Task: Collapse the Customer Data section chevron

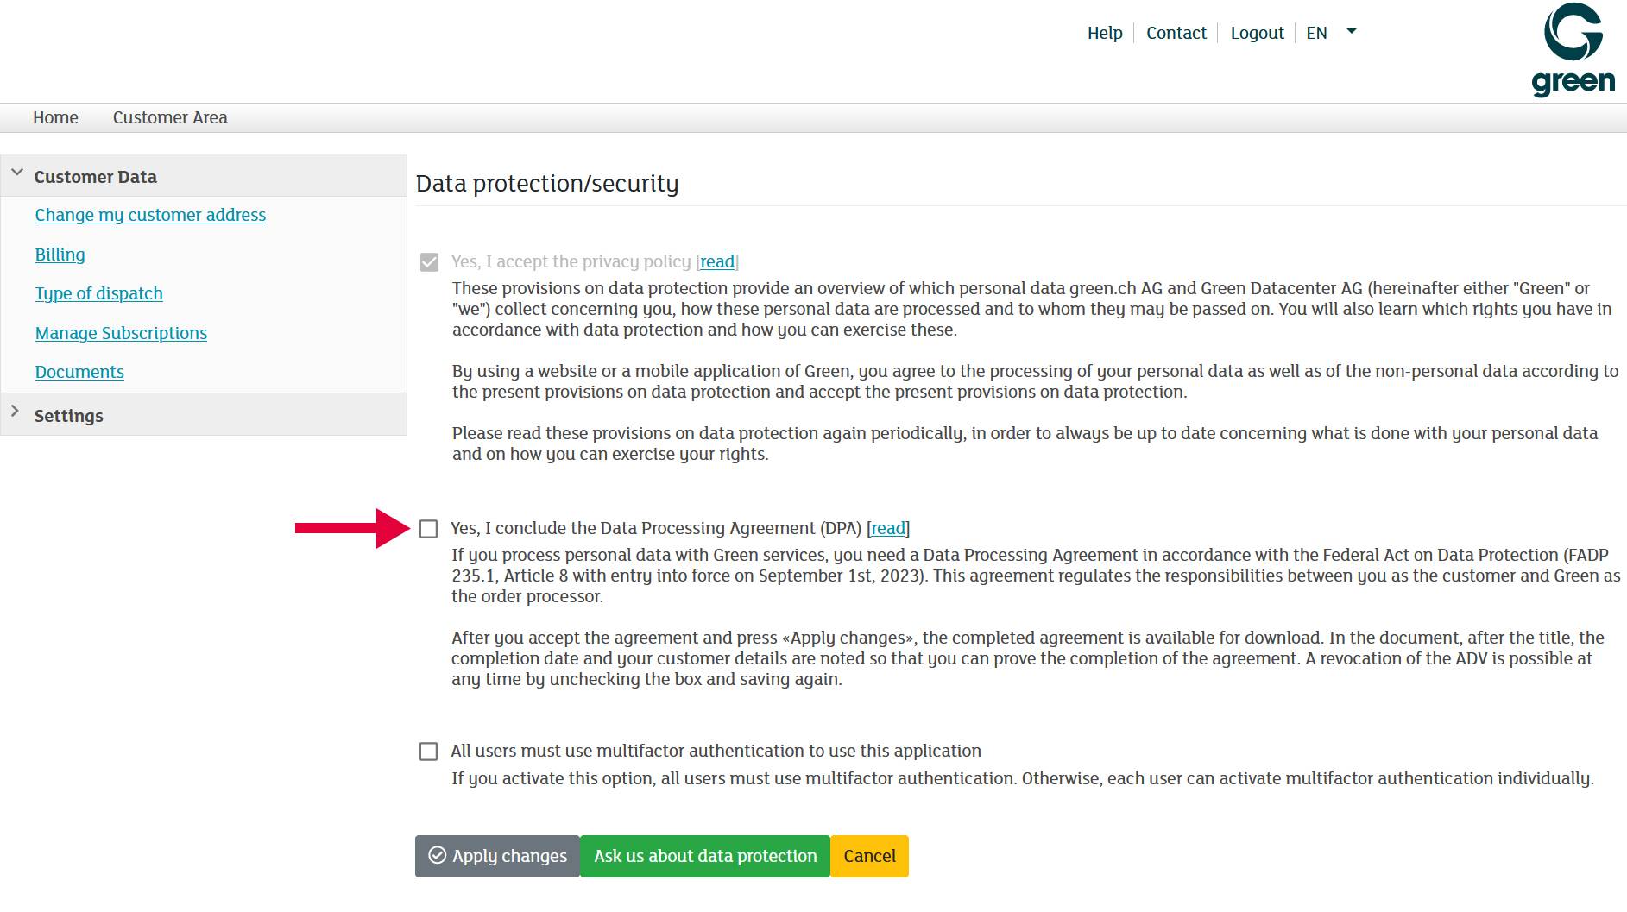Action: coord(16,173)
